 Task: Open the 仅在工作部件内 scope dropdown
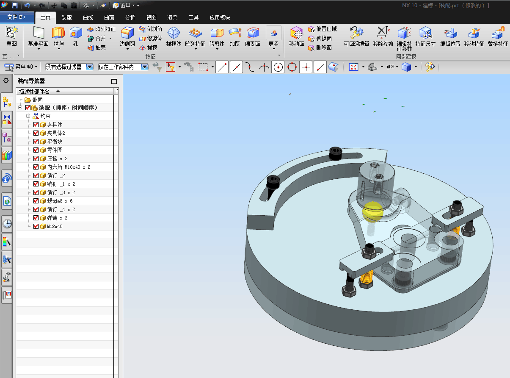(144, 67)
